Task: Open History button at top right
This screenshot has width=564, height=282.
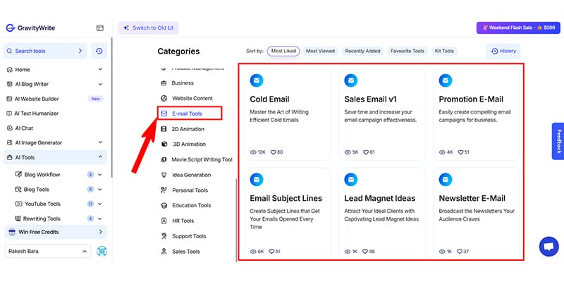Action: 503,51
